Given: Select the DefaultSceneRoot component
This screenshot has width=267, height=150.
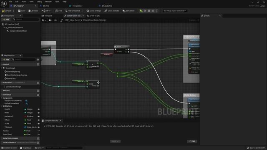Looking at the screenshot, I should pos(15,27).
